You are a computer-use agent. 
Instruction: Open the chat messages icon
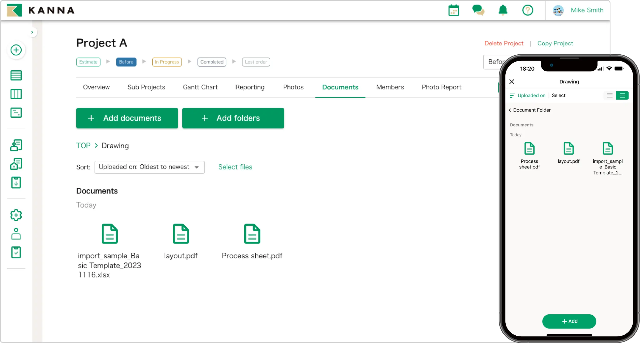tap(478, 10)
